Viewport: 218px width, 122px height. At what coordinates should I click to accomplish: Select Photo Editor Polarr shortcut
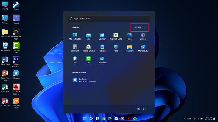(x=16, y=34)
